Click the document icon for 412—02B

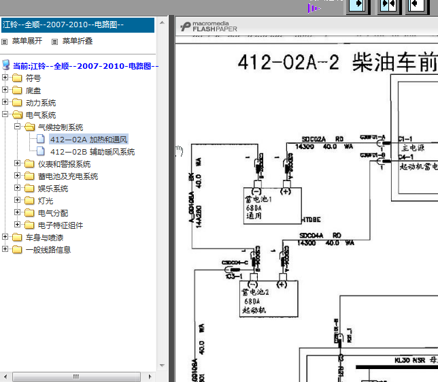(41, 151)
